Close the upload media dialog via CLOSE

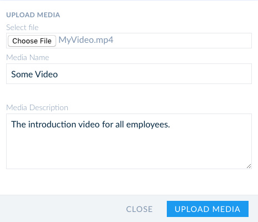[x=140, y=209]
